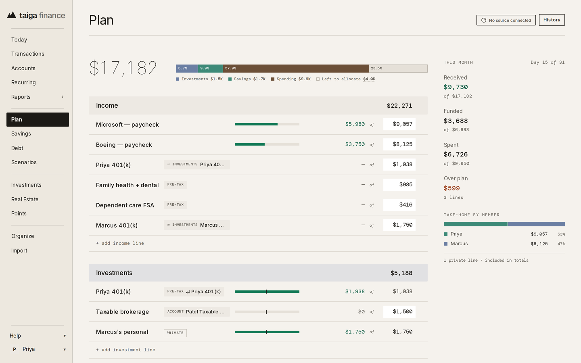
Task: Click the ACCOUNT Patel Taxable tag
Action: [197, 312]
